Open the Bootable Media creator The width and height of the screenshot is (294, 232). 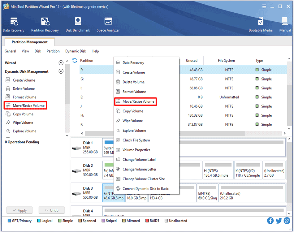261,24
